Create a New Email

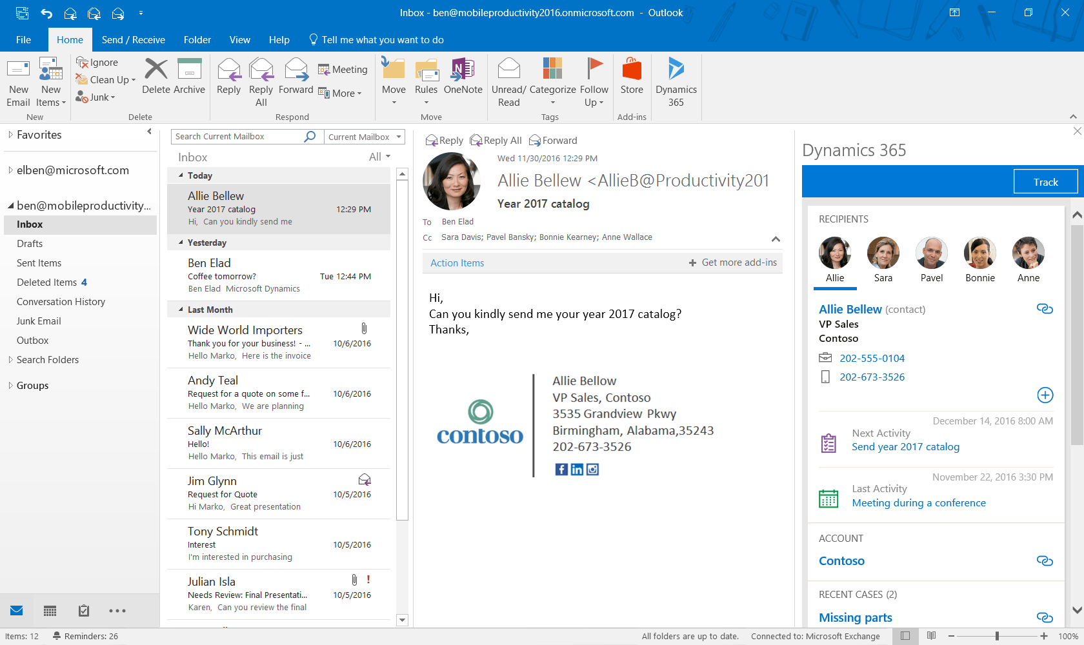(x=18, y=83)
